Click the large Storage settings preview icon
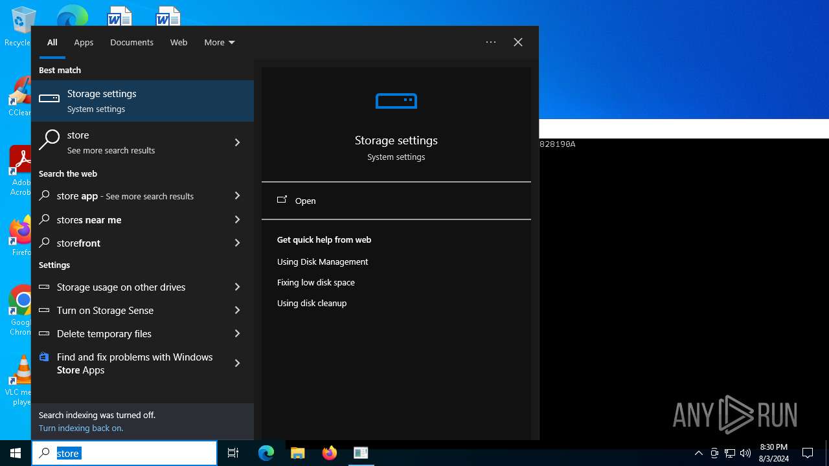 coord(396,101)
